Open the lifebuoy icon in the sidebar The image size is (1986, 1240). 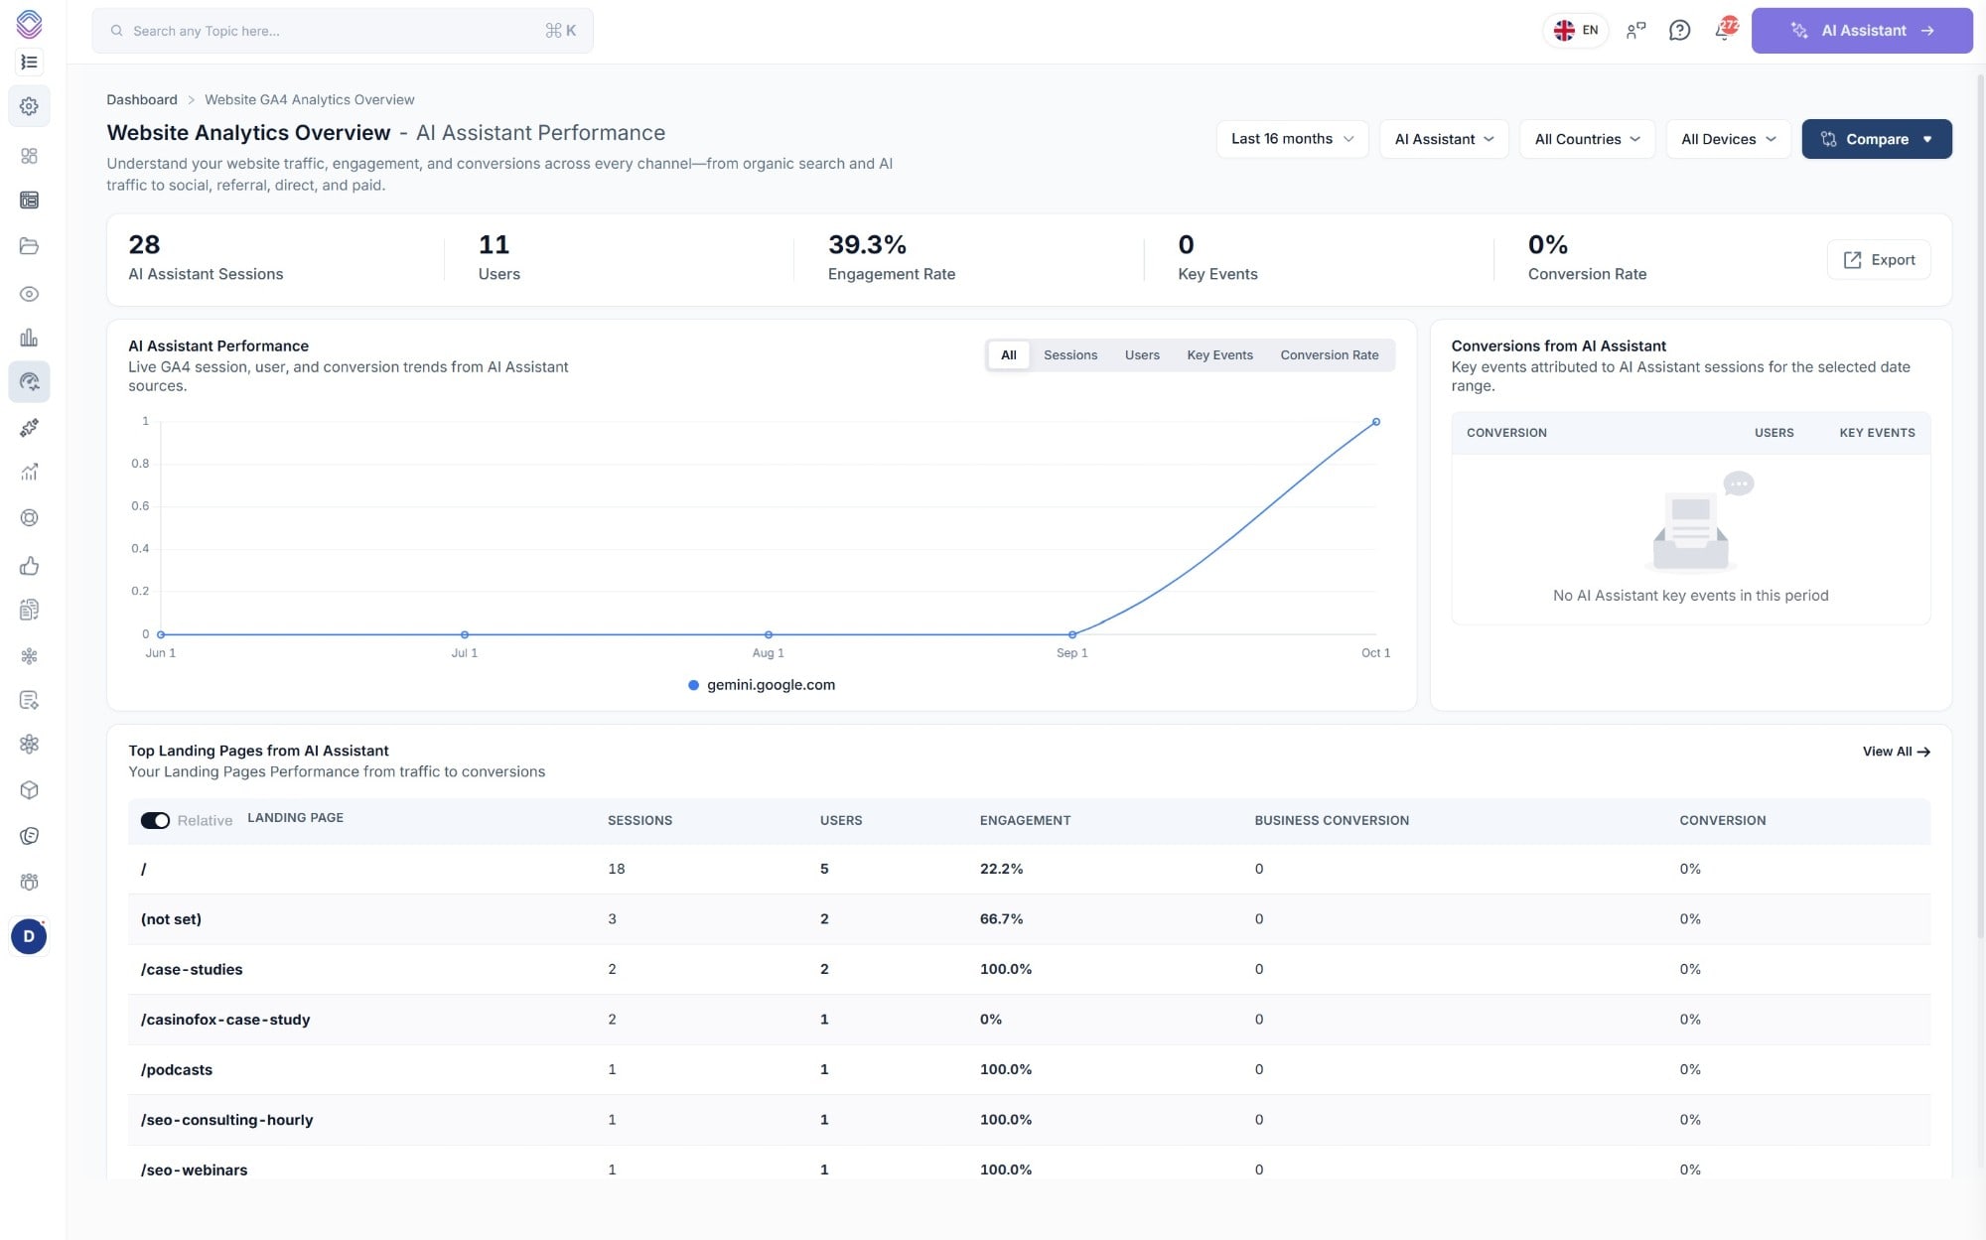coord(29,518)
